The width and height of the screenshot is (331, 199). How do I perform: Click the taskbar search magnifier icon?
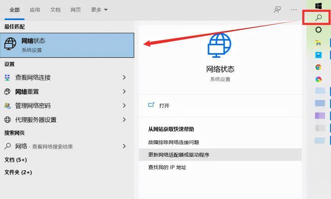click(x=319, y=17)
